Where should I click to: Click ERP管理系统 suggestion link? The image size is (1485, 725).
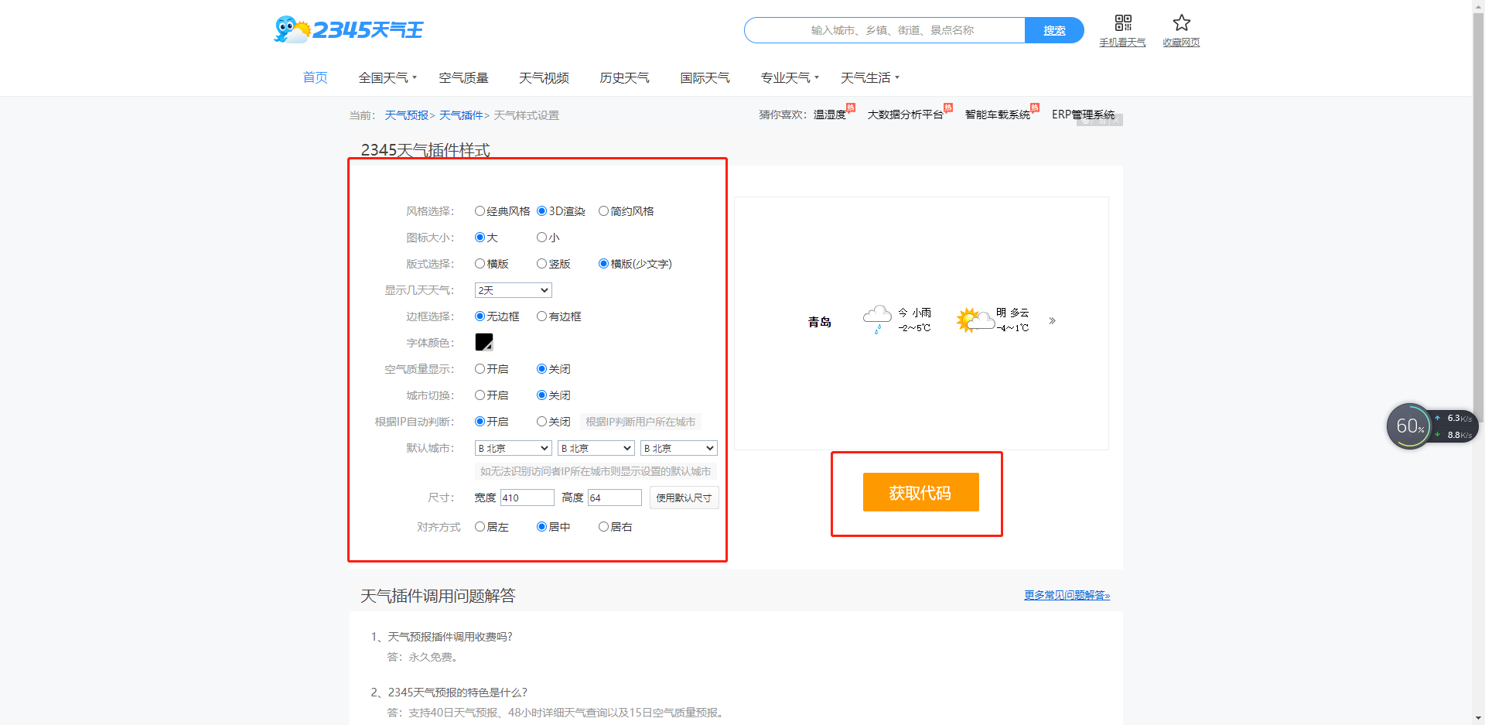(1083, 115)
